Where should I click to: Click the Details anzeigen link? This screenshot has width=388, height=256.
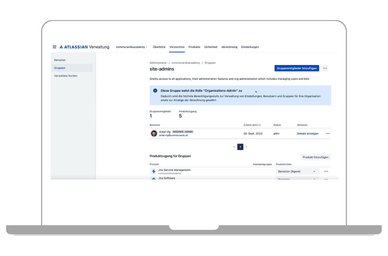click(x=308, y=134)
